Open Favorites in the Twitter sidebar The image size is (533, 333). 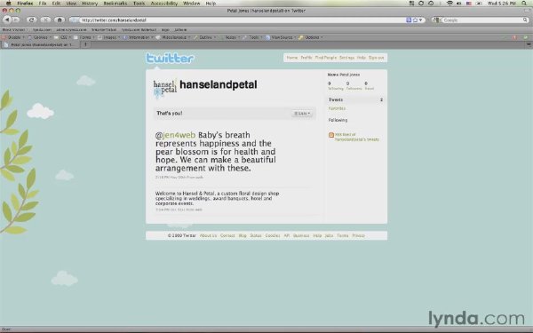click(x=337, y=108)
